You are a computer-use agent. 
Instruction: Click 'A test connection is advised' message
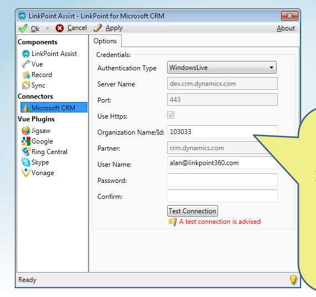pos(220,222)
